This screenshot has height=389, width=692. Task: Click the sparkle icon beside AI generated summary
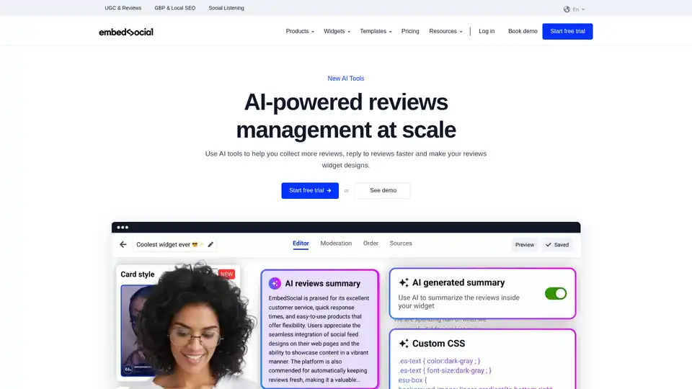pyautogui.click(x=404, y=283)
